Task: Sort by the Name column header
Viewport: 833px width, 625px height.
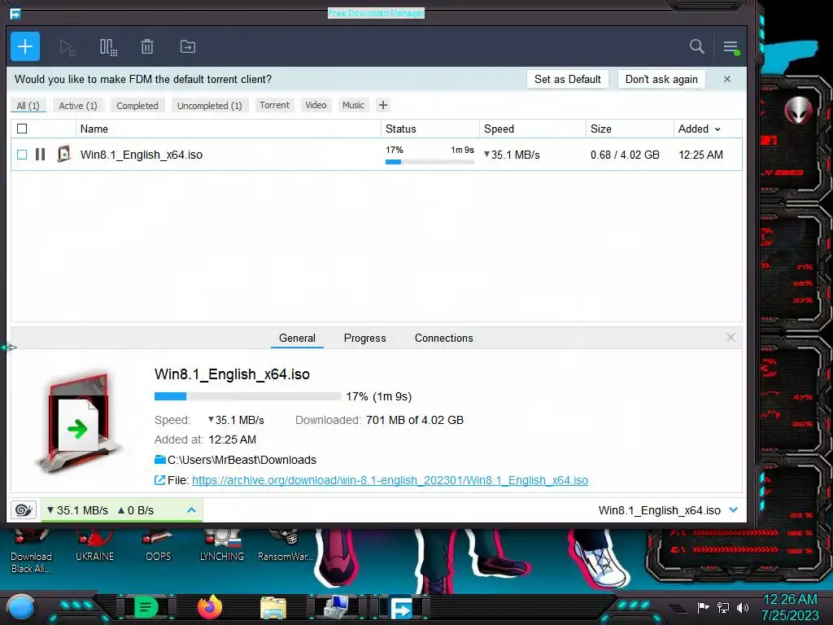Action: point(229,129)
